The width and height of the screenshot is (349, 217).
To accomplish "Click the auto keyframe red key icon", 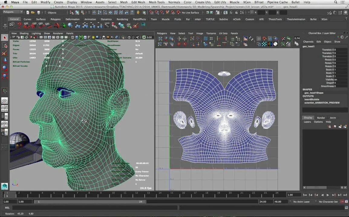I will 342,202.
